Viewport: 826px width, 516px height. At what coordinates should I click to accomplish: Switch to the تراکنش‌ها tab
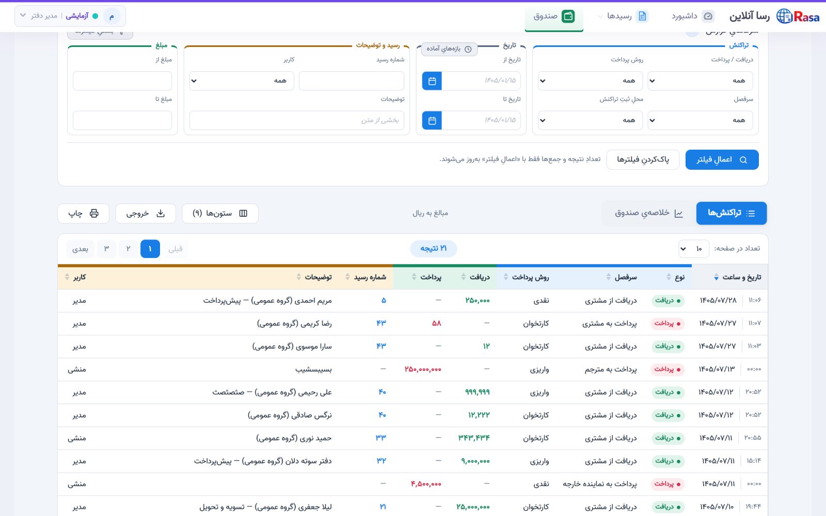click(x=731, y=213)
